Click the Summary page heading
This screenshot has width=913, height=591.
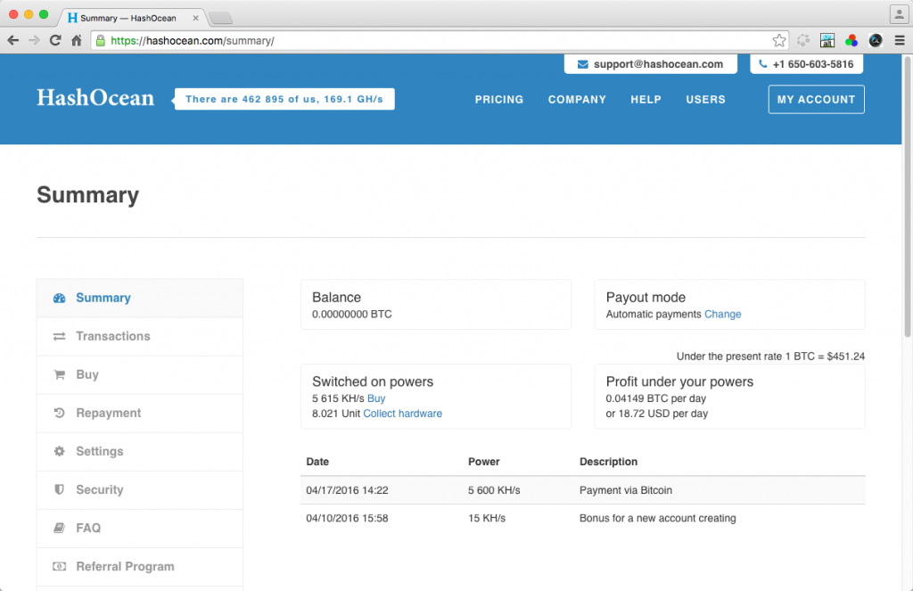tap(88, 195)
